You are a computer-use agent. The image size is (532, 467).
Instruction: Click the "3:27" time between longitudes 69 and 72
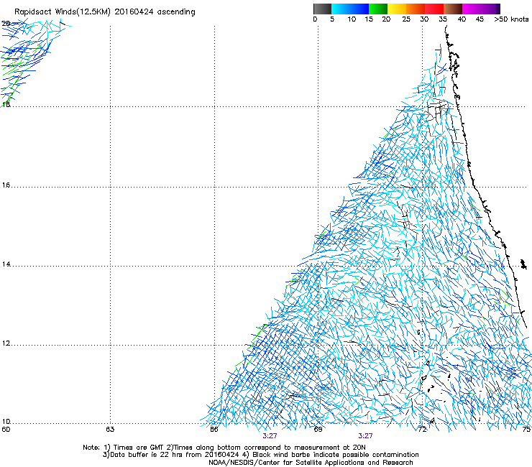coord(365,436)
